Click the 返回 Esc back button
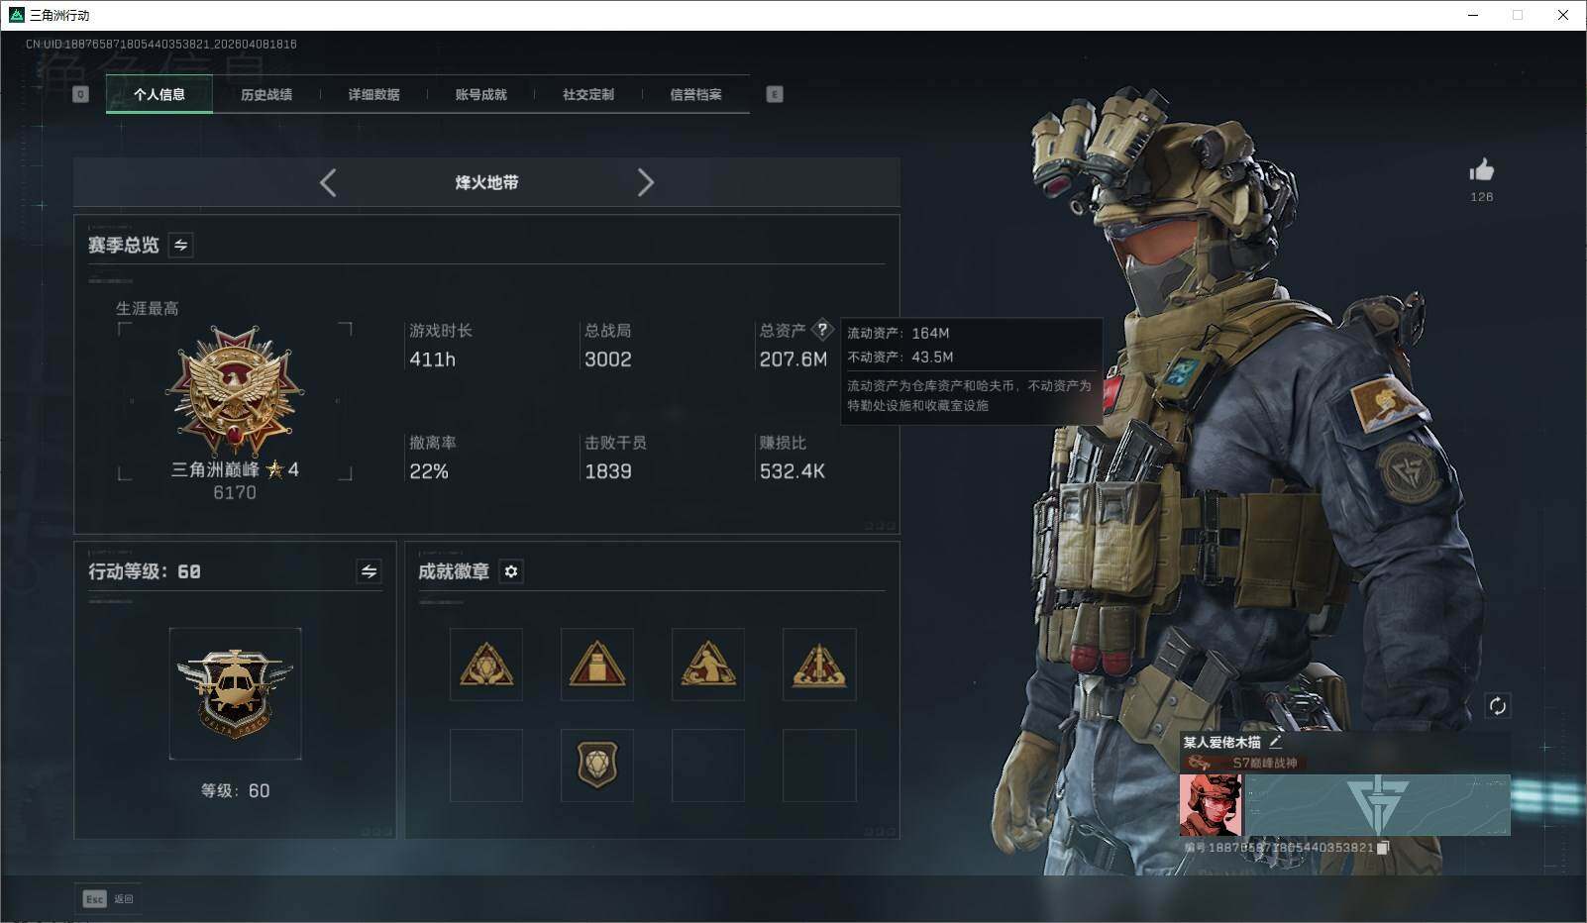The height and width of the screenshot is (923, 1587). 108,899
